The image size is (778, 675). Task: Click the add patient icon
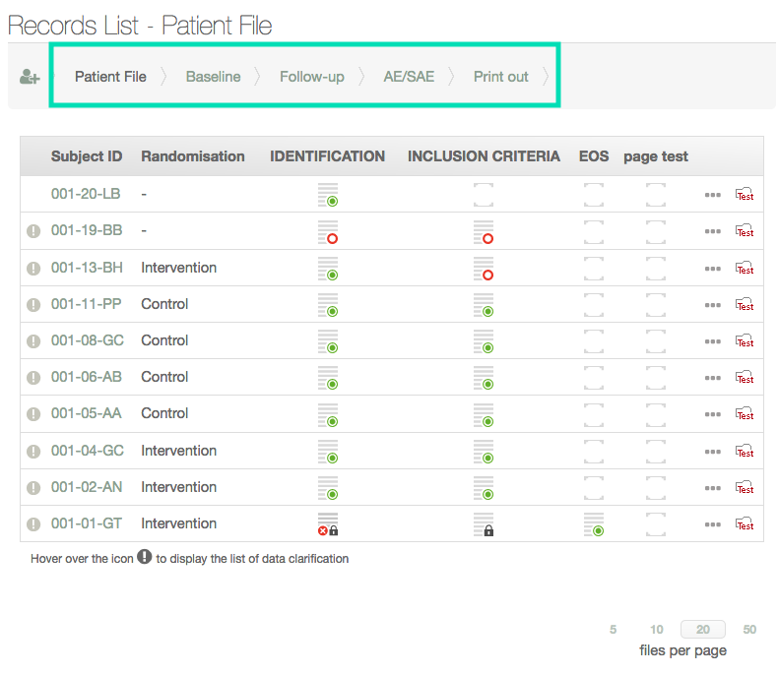click(x=30, y=78)
